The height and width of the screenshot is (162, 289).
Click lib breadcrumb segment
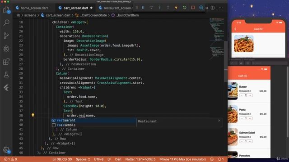(x=18, y=15)
